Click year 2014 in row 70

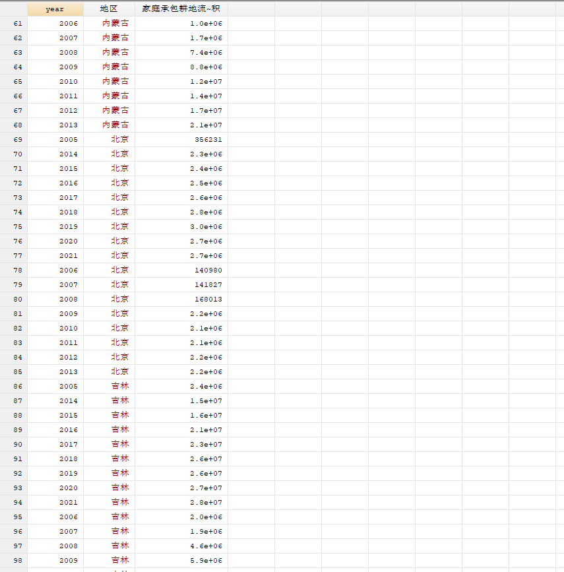68,154
